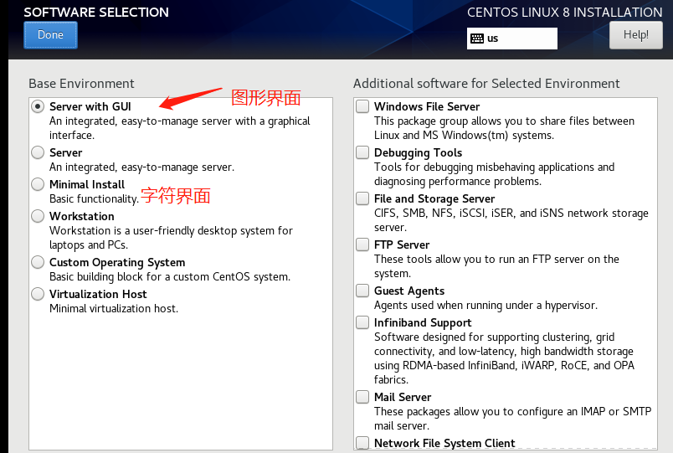Click 'Server with GUI' label text
Viewport: 673px width, 453px height.
tap(90, 106)
